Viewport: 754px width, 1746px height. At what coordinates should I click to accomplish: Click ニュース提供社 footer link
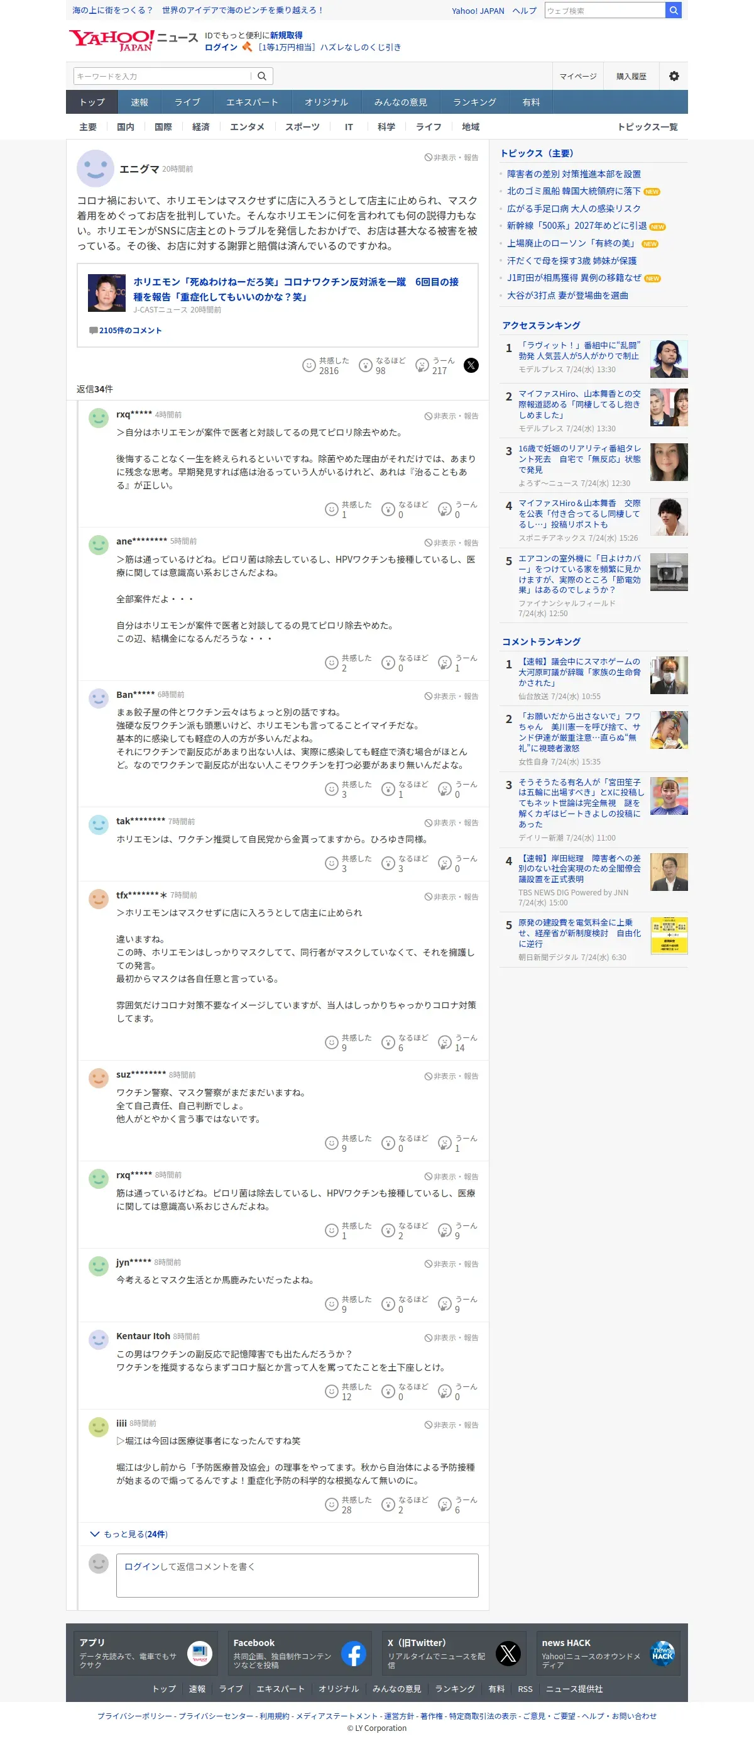click(x=574, y=1688)
